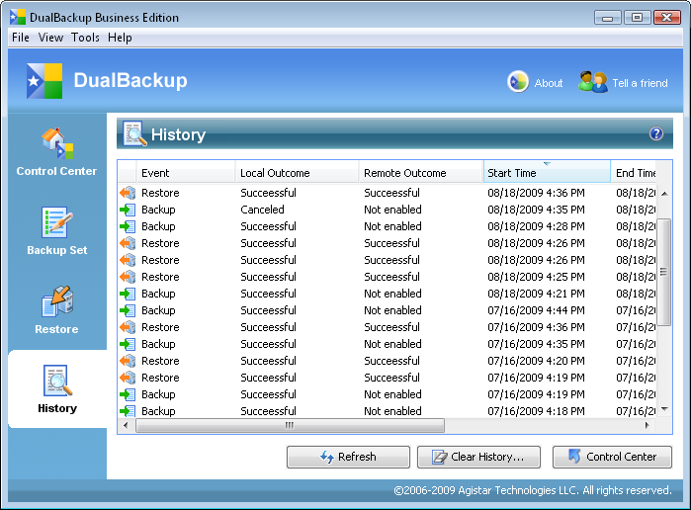Image resolution: width=691 pixels, height=510 pixels.
Task: Open the View menu
Action: click(50, 38)
